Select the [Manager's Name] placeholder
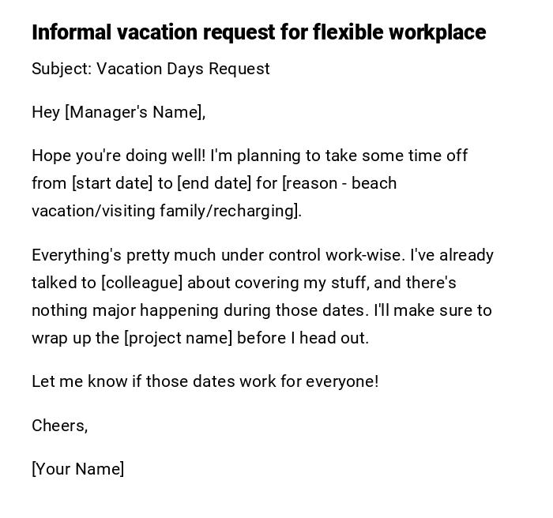Image resolution: width=553 pixels, height=518 pixels. click(134, 113)
